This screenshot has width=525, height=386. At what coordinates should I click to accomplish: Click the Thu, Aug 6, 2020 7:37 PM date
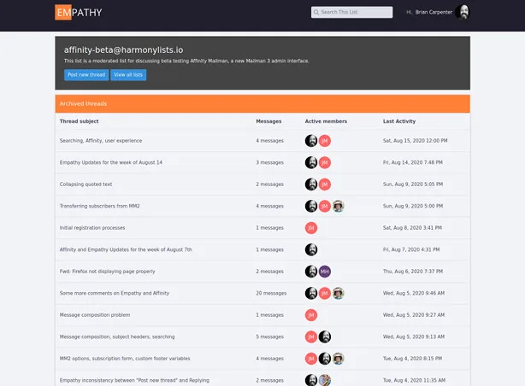click(x=413, y=271)
